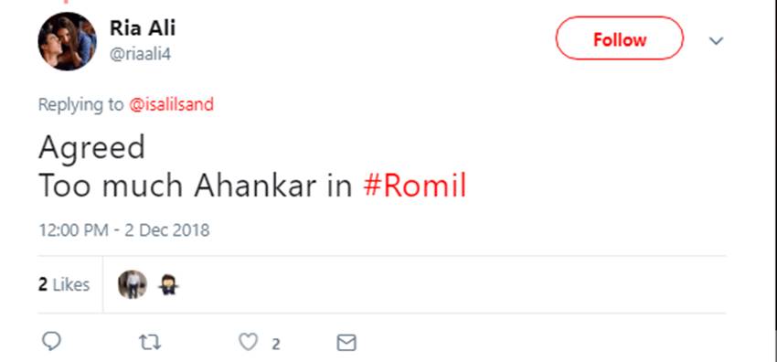Follow Ria Ali with the Follow button
777x362 pixels.
pos(620,38)
